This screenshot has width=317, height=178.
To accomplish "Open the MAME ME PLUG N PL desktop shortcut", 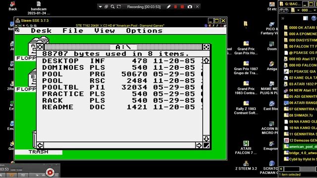I will pyautogui.click(x=269, y=88).
